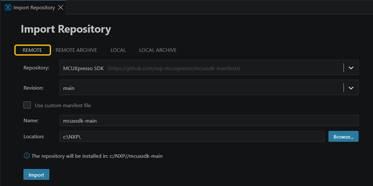Open the Repository combo box with MCUXpresso SDK
The width and height of the screenshot is (373, 186).
point(209,68)
